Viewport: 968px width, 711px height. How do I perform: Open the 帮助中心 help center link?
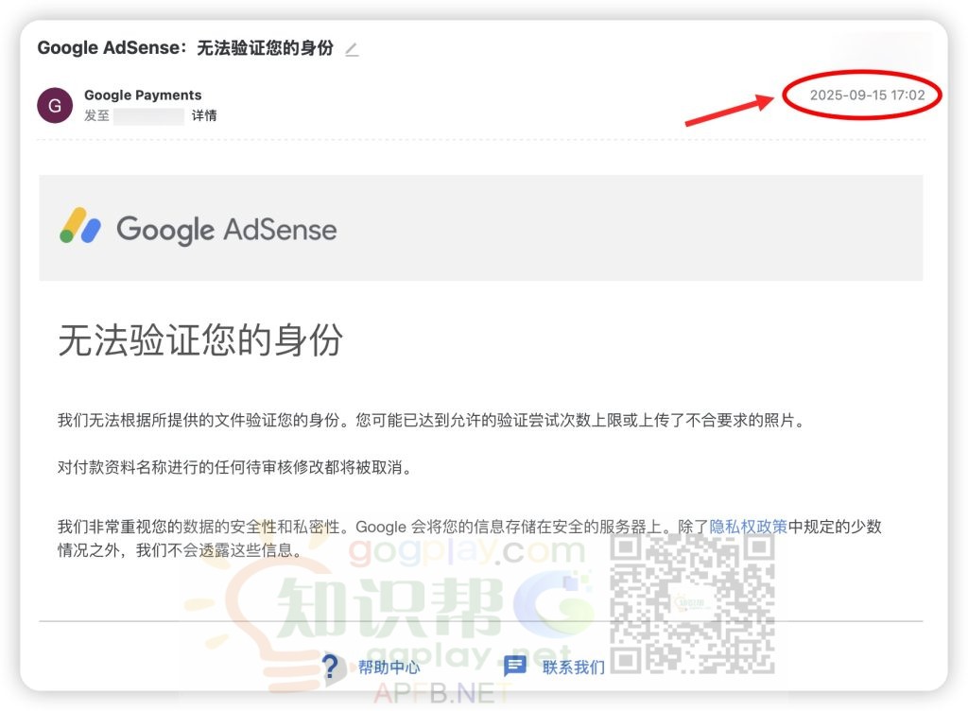point(389,668)
